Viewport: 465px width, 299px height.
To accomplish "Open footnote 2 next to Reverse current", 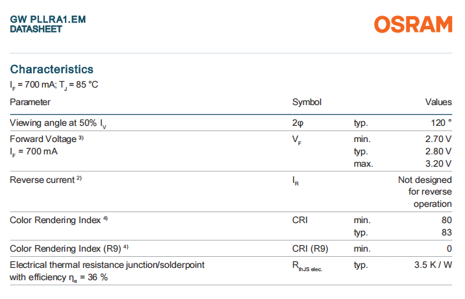I will (79, 179).
